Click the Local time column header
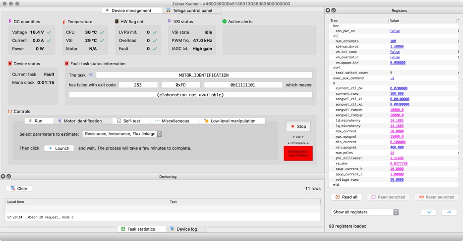Screen dimensions: 463x241 click(x=15, y=202)
